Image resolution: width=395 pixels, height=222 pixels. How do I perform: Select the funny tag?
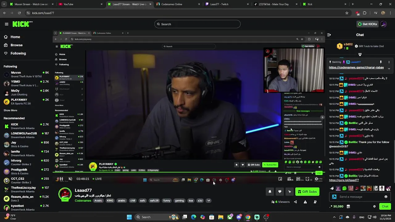167,201
